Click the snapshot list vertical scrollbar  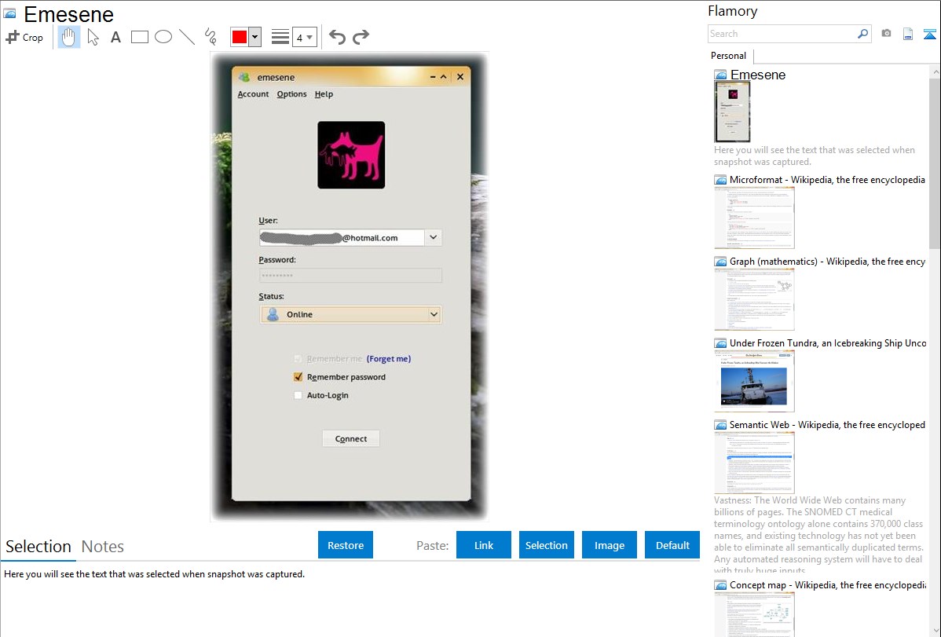tap(935, 162)
